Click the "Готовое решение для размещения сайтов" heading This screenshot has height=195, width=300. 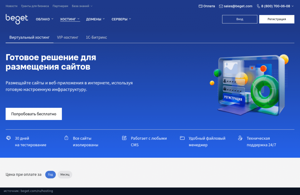51,62
